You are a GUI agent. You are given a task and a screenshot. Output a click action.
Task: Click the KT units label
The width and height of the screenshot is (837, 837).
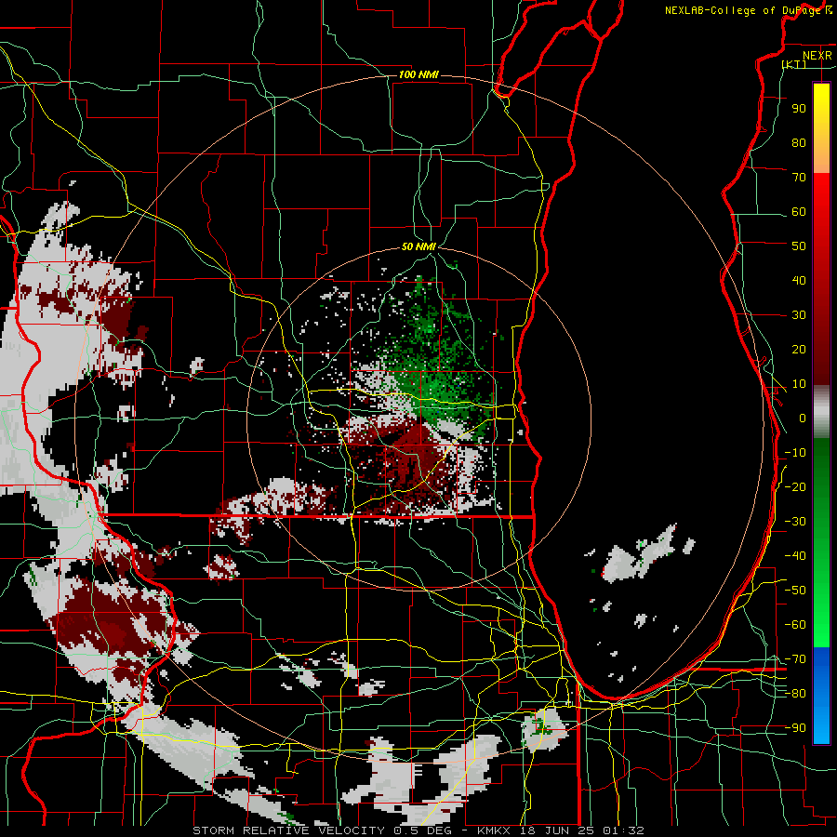click(x=794, y=64)
